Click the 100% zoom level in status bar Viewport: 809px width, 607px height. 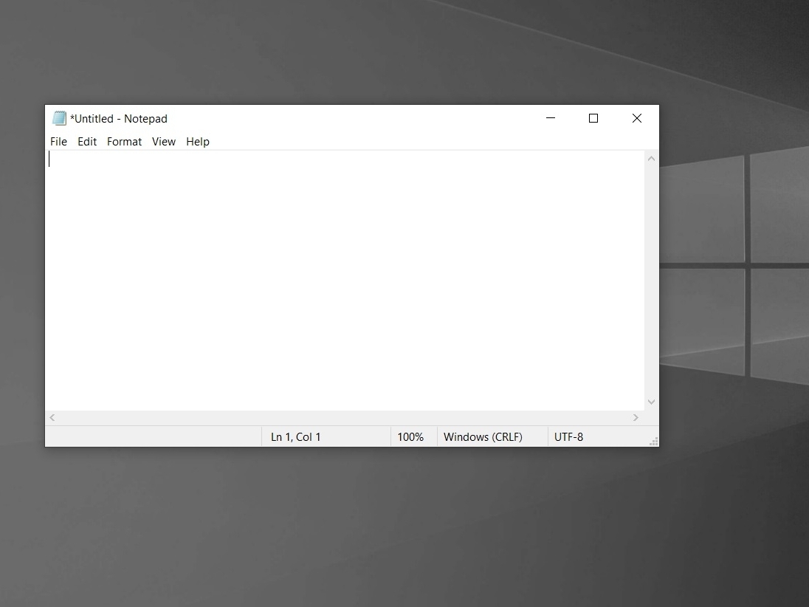(x=410, y=437)
